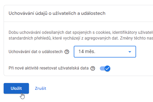Click 'Při nové aktivitě resetovat uživatelská data' label
153x102 pixels.
tap(48, 68)
